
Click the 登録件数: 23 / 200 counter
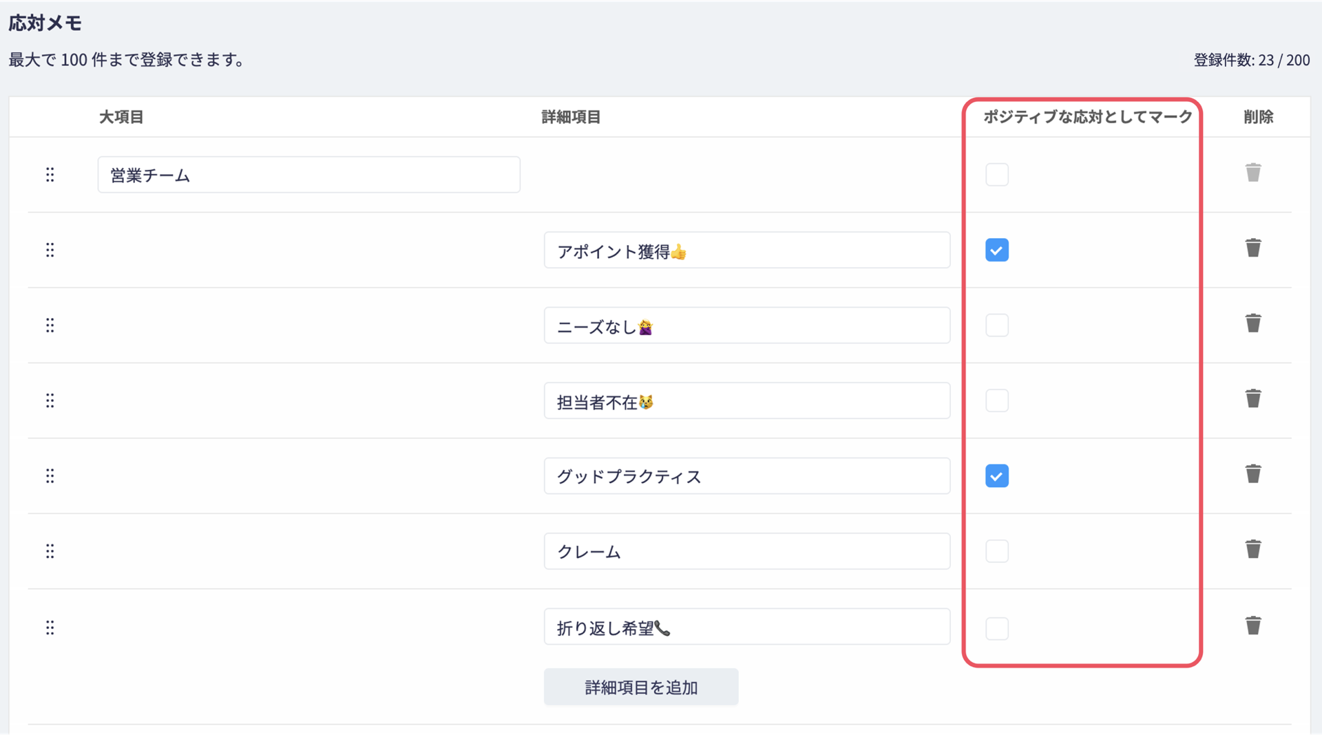1252,60
